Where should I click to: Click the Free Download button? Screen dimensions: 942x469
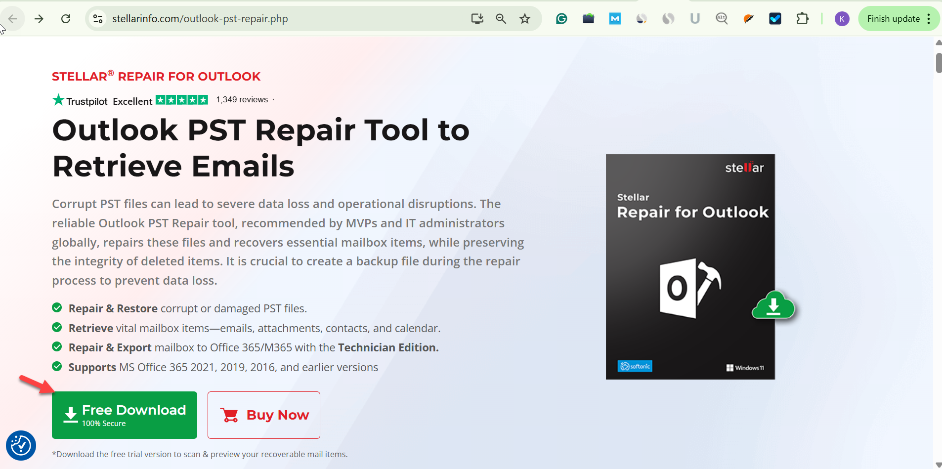[124, 415]
